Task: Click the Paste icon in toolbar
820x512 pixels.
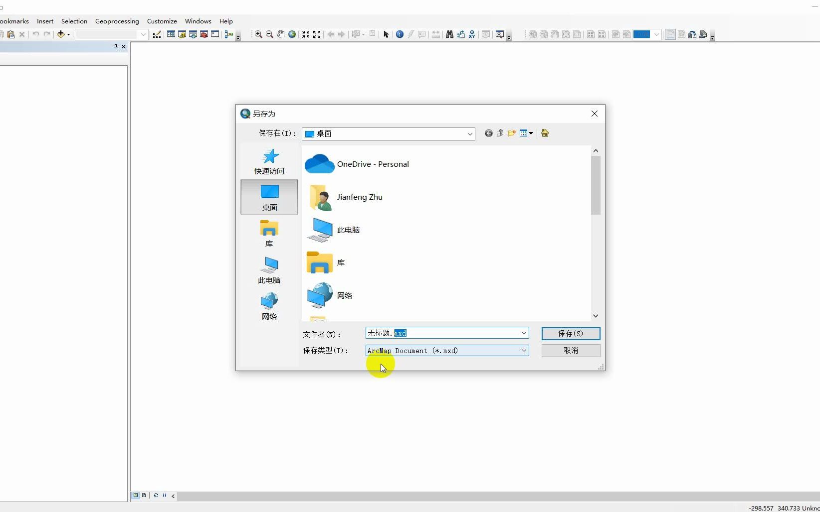Action: (11, 34)
